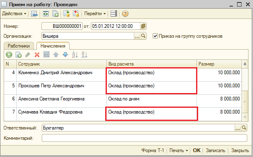Image resolution: width=253 pixels, height=157 pixels.
Task: Click the red delete row icon
Action: tap(37, 55)
